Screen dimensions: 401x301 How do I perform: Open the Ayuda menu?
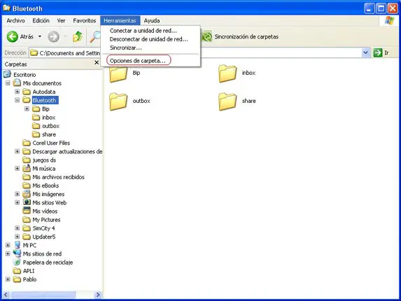pos(152,20)
